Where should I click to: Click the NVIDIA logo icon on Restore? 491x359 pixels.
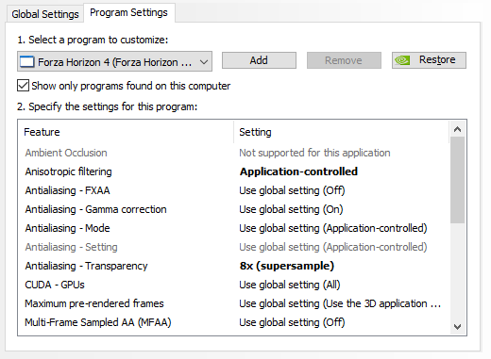point(402,60)
